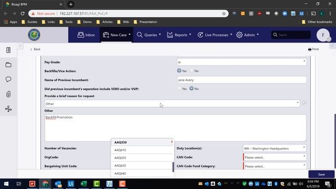
Task: Go Back to the previous page
Action: tap(35, 49)
